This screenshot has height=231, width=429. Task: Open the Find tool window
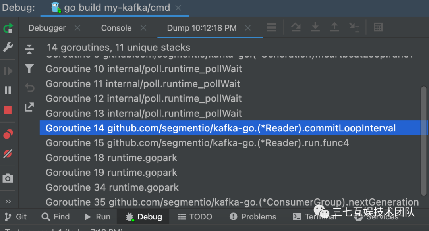point(56,217)
